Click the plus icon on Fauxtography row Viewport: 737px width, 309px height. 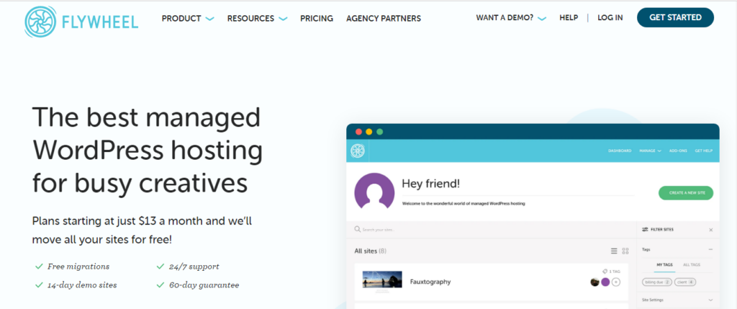click(x=616, y=282)
